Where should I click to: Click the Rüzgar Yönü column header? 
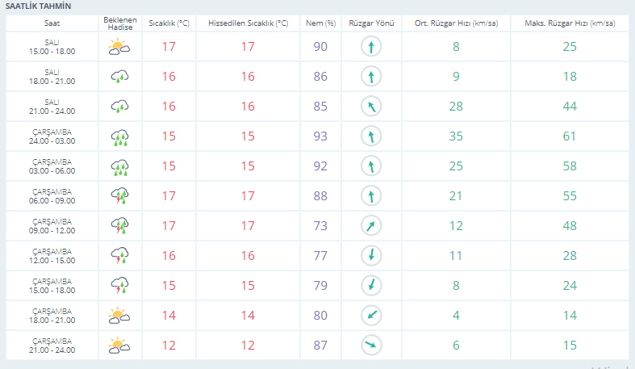371,23
